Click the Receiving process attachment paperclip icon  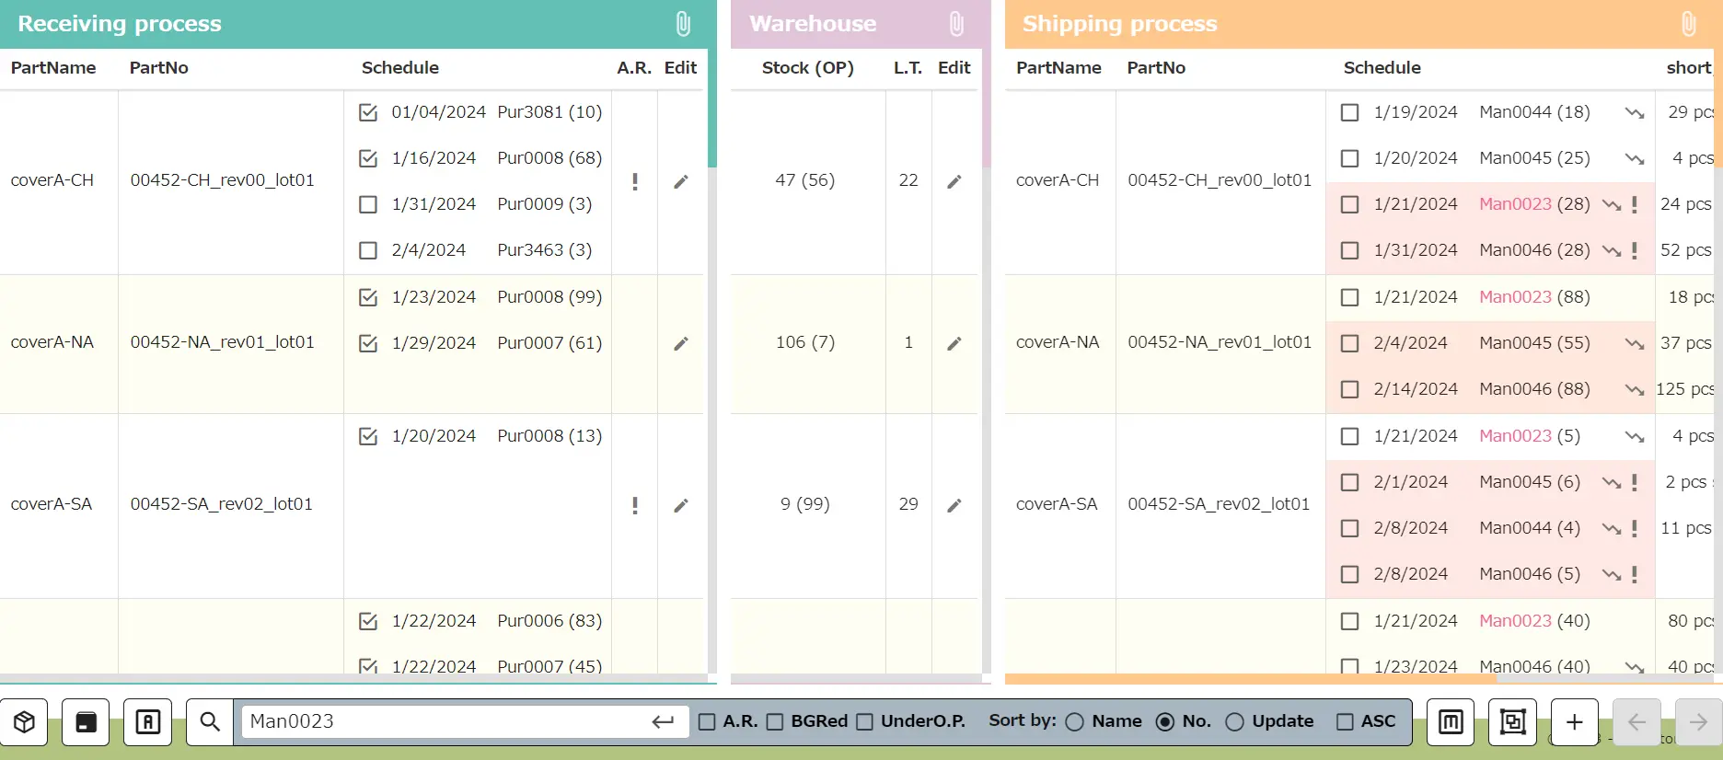pos(683,24)
